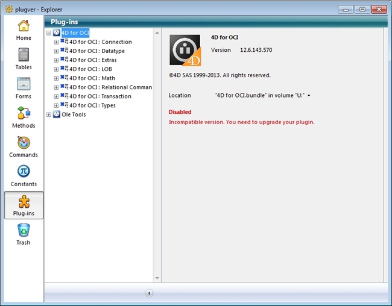This screenshot has height=306, width=392.
Task: Expand the Ole Tools node
Action: coord(49,114)
